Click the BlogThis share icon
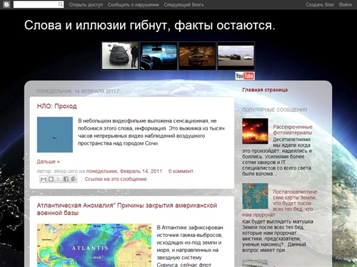Viewport: 357px width, 267px height. coord(51,179)
